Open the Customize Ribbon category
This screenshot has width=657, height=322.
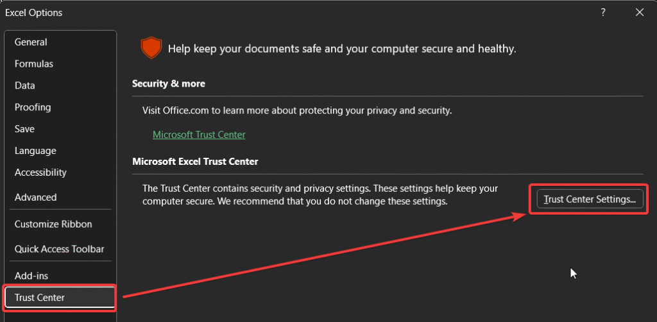tap(53, 225)
